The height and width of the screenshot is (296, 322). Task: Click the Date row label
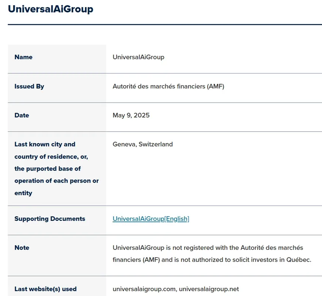[x=22, y=115]
